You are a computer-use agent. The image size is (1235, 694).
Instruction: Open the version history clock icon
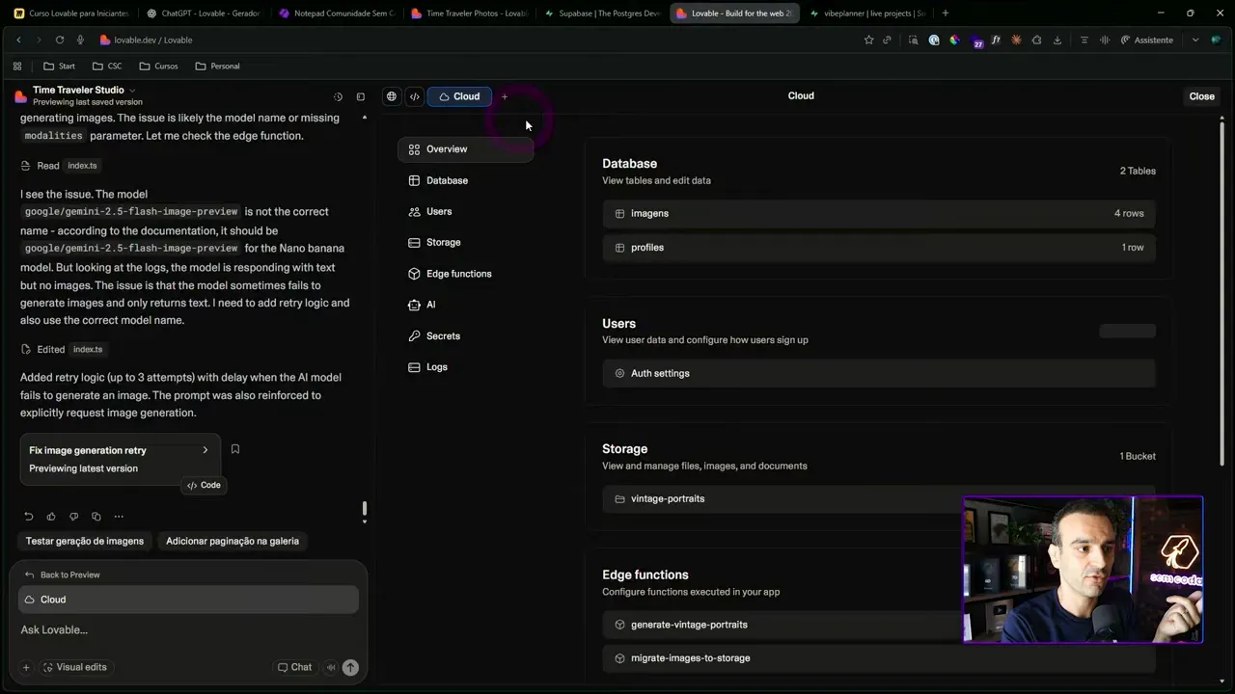[338, 96]
